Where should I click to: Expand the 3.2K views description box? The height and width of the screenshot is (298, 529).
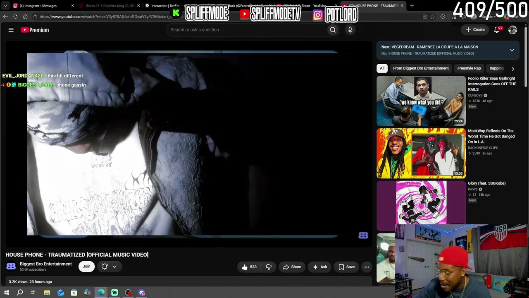(189, 282)
